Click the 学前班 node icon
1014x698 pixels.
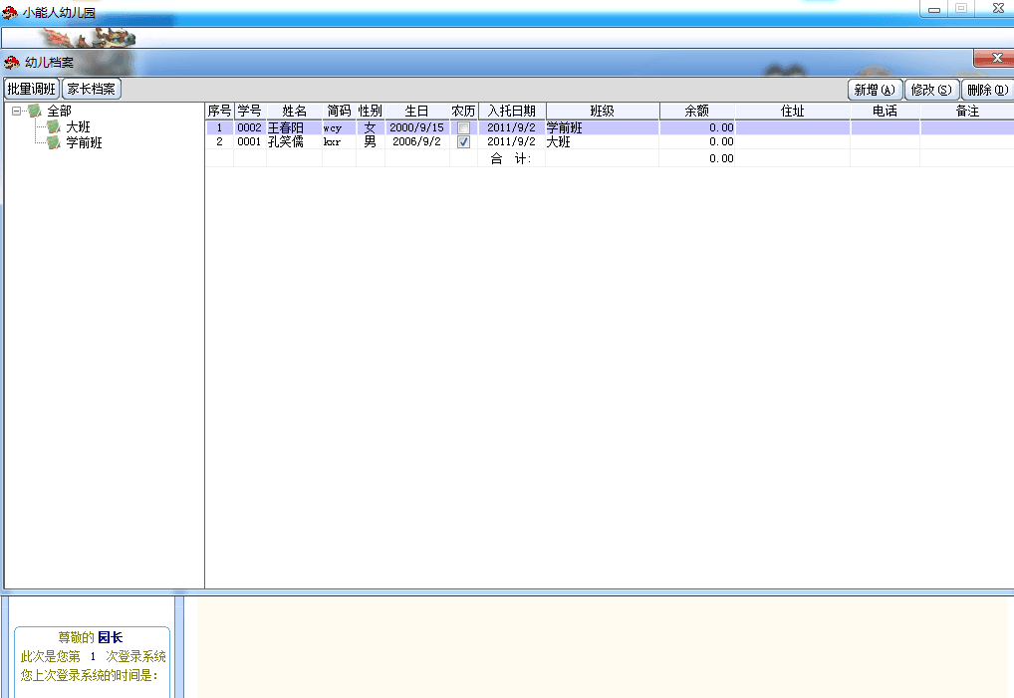(x=55, y=142)
